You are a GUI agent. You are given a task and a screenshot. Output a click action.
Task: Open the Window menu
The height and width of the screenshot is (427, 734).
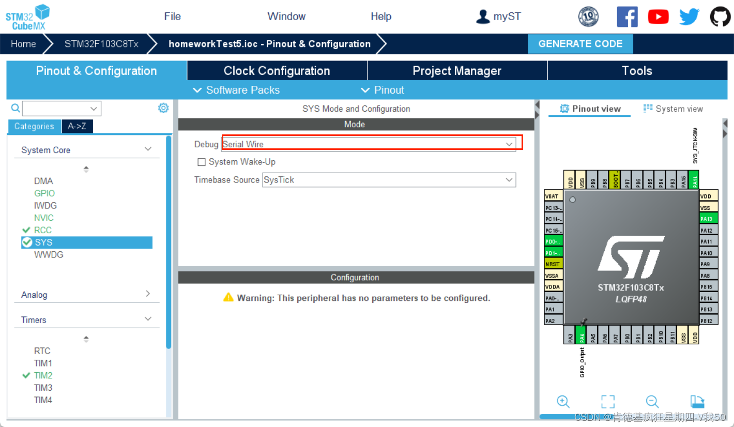(286, 17)
